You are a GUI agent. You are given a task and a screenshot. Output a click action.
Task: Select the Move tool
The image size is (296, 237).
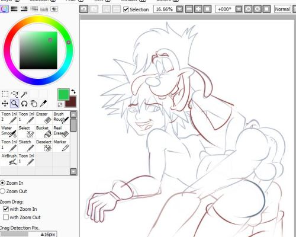tap(5, 104)
